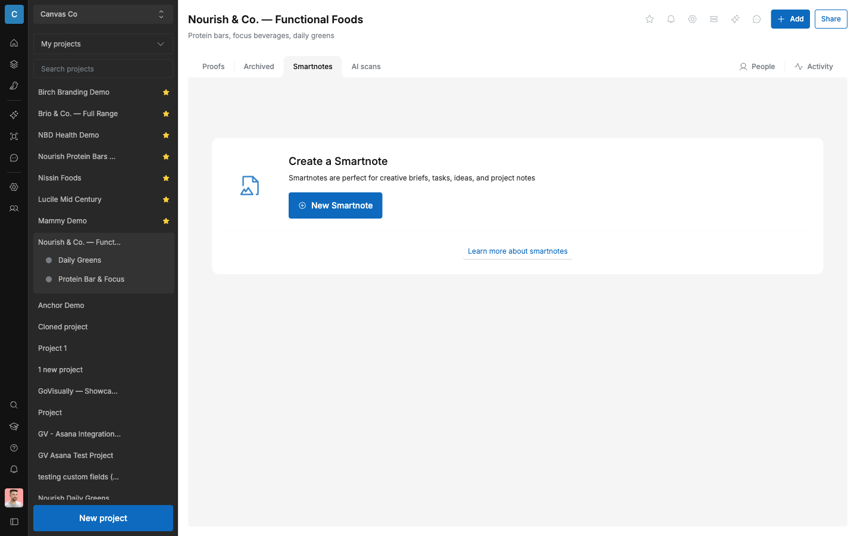Collapse sidebar using panel toggle icon
Image resolution: width=857 pixels, height=536 pixels.
14,522
